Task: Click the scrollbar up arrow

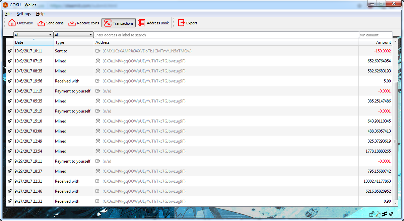Action: click(x=395, y=42)
